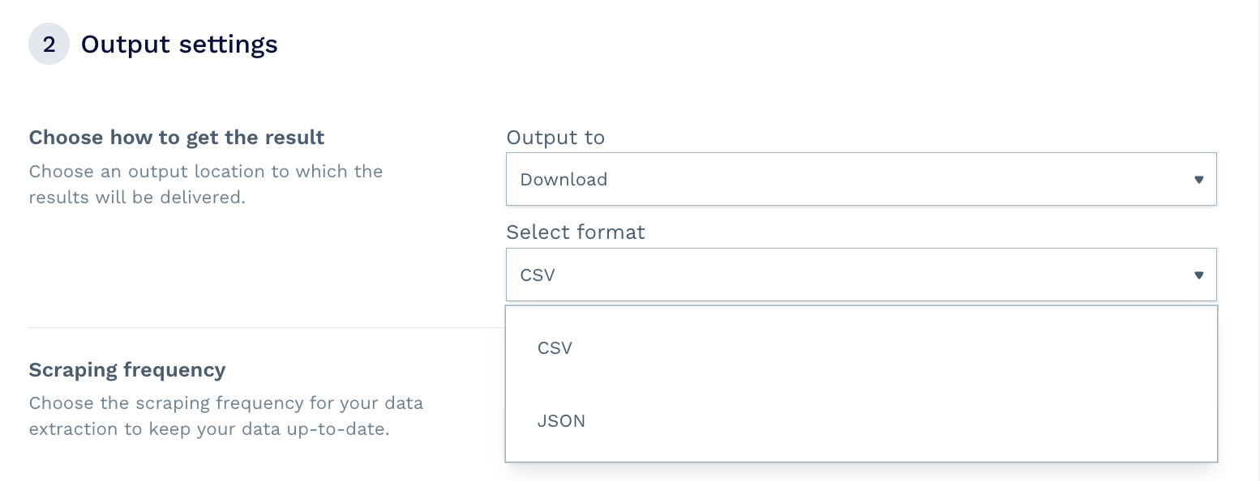Click the selected 'CSV' value in format field
The image size is (1260, 481).
[x=538, y=275]
